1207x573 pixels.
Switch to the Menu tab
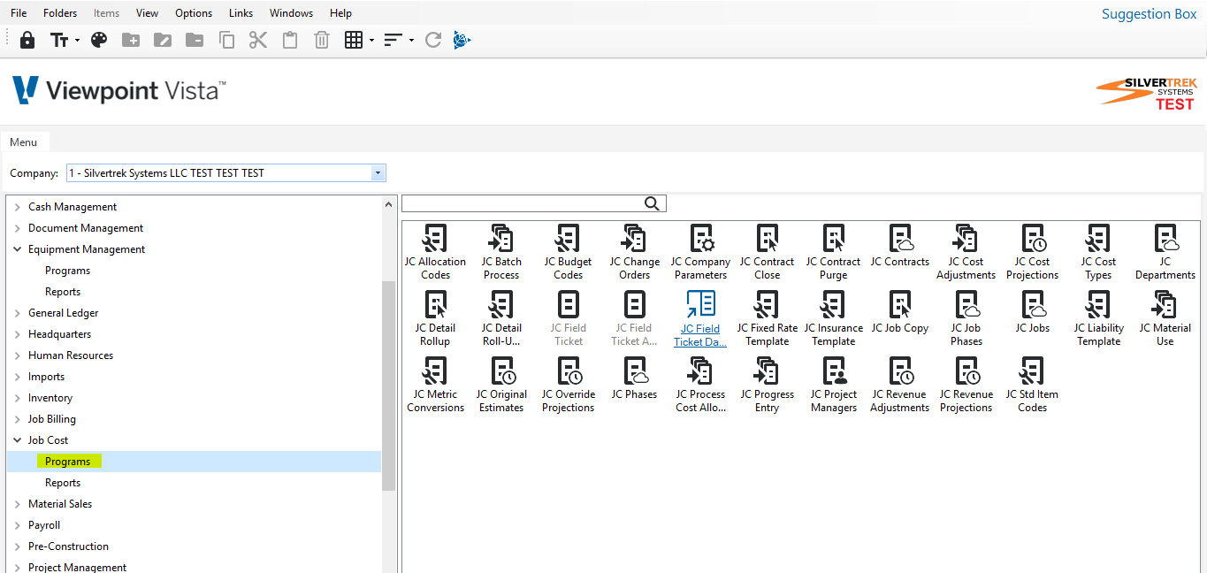24,142
